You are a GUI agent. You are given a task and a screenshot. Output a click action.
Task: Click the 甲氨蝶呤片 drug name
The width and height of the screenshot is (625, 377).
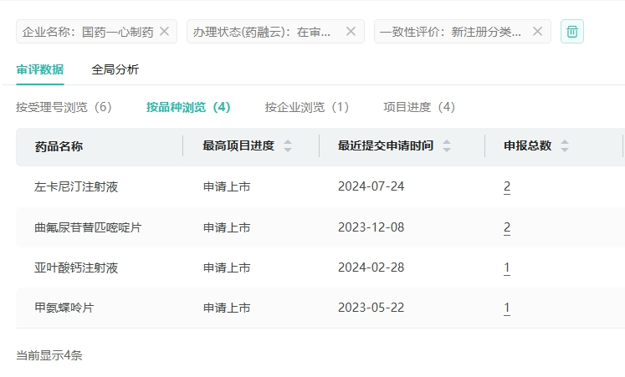64,308
